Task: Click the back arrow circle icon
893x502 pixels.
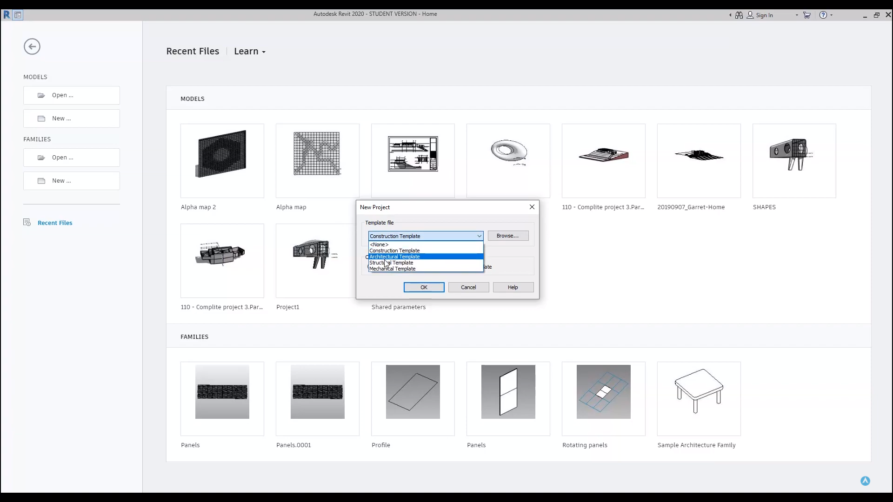Action: coord(32,46)
